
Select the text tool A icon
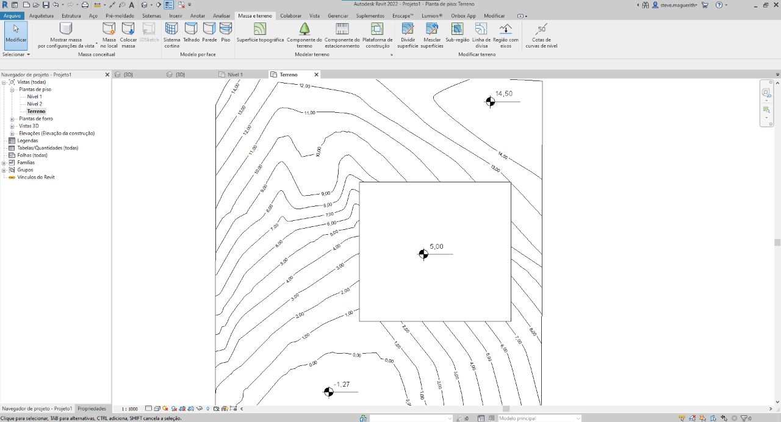click(x=131, y=5)
